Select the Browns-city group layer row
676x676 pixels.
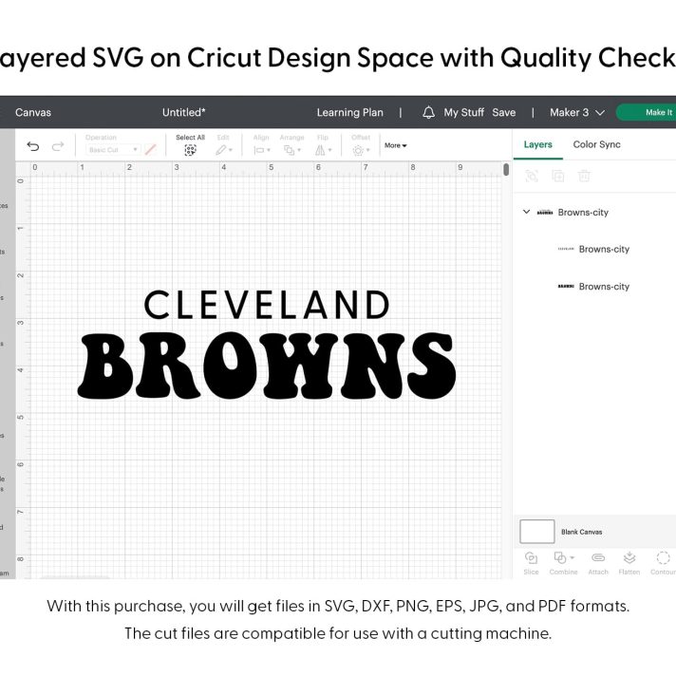coord(595,212)
